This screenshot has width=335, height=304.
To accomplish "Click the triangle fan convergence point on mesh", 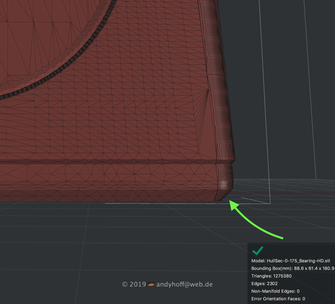I will pyautogui.click(x=208, y=90).
